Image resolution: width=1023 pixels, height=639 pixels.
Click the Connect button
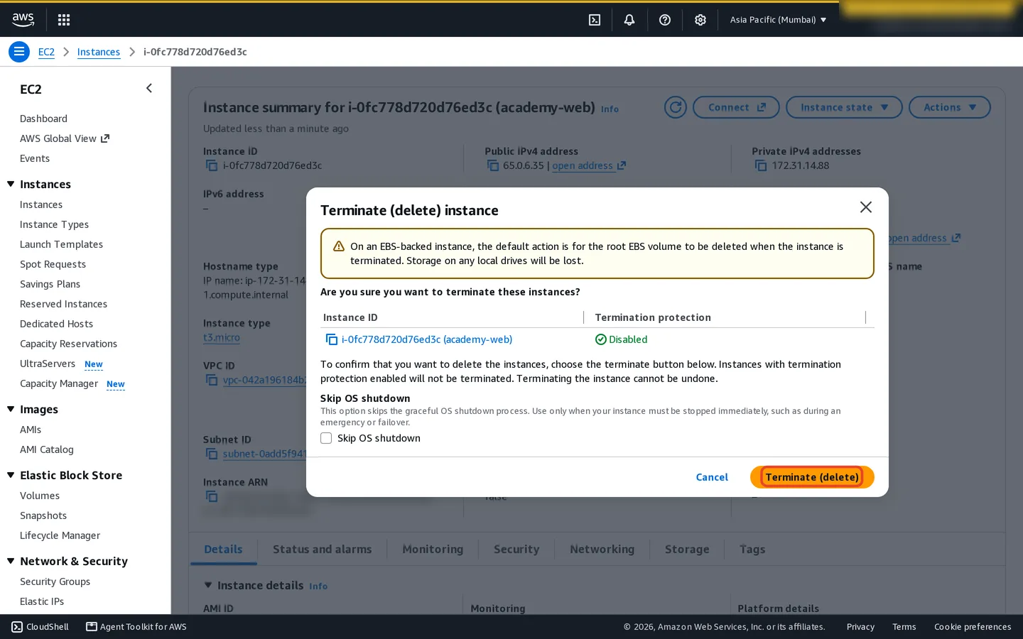pyautogui.click(x=736, y=107)
